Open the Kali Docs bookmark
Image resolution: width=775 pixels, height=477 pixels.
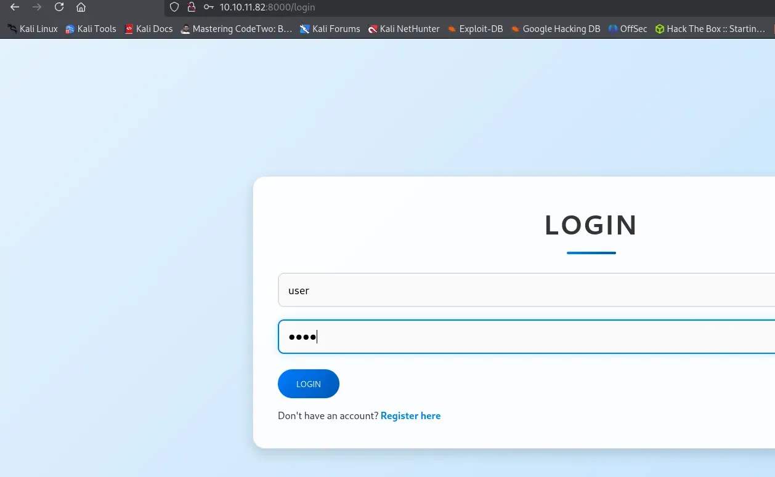tap(148, 29)
